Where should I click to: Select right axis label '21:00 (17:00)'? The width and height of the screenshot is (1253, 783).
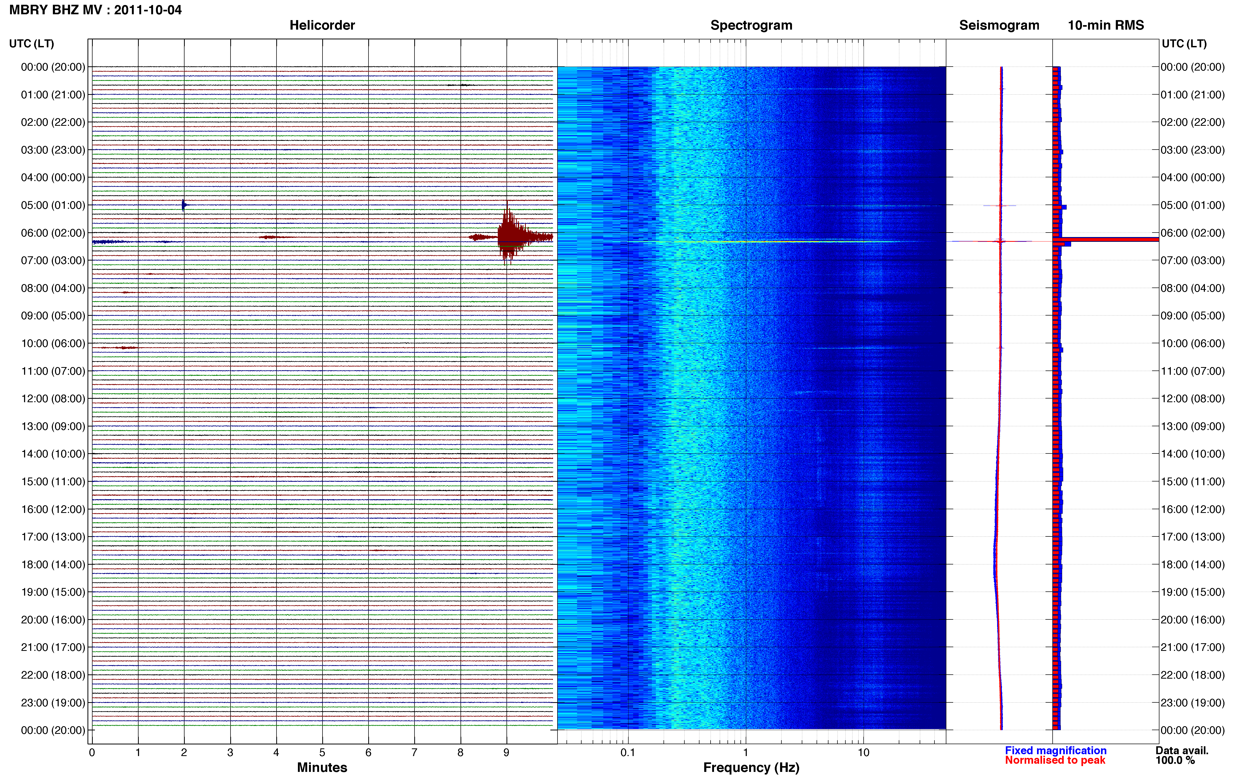tap(1192, 647)
